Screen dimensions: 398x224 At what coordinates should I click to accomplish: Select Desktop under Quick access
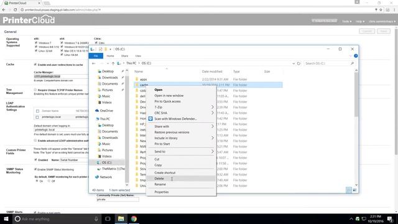click(x=108, y=72)
